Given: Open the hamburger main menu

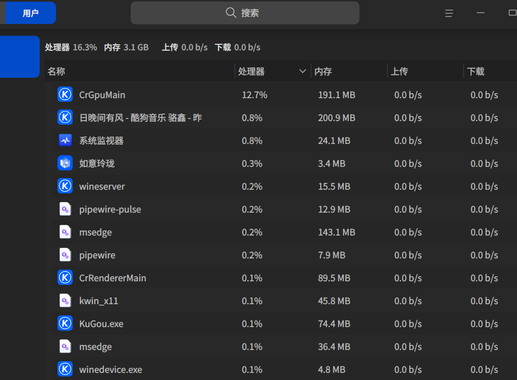Looking at the screenshot, I should (x=449, y=13).
